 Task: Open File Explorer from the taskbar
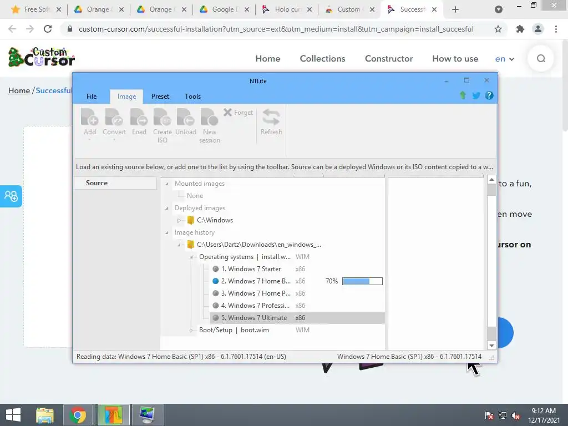pos(45,415)
